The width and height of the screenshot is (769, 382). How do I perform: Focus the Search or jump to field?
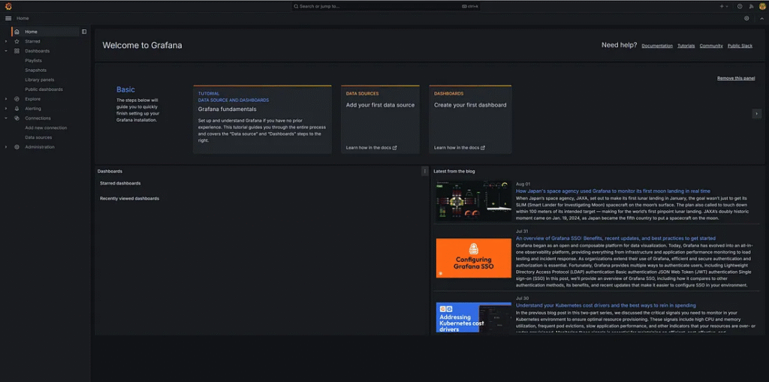click(x=387, y=6)
